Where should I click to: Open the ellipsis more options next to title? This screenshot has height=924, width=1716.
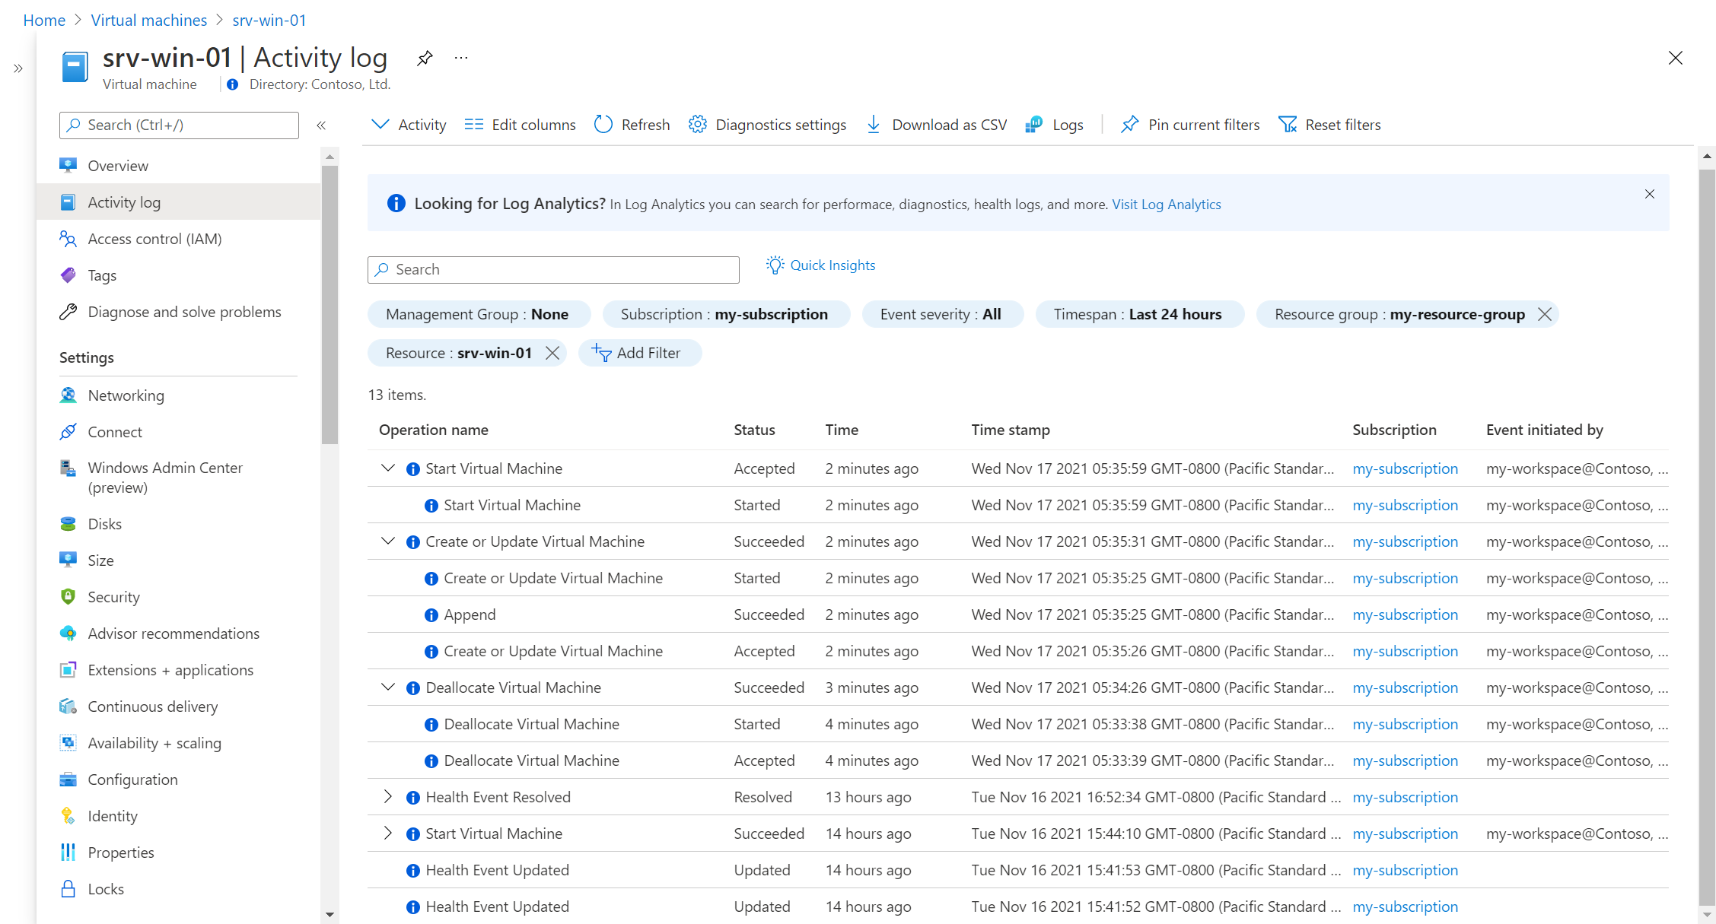coord(461,58)
